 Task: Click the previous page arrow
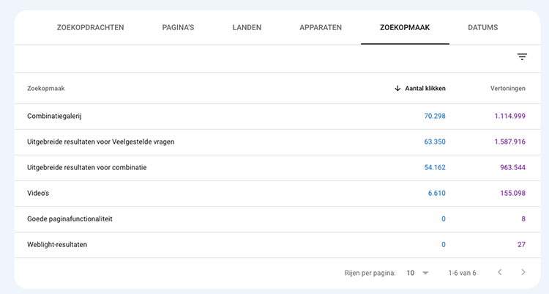click(x=499, y=273)
